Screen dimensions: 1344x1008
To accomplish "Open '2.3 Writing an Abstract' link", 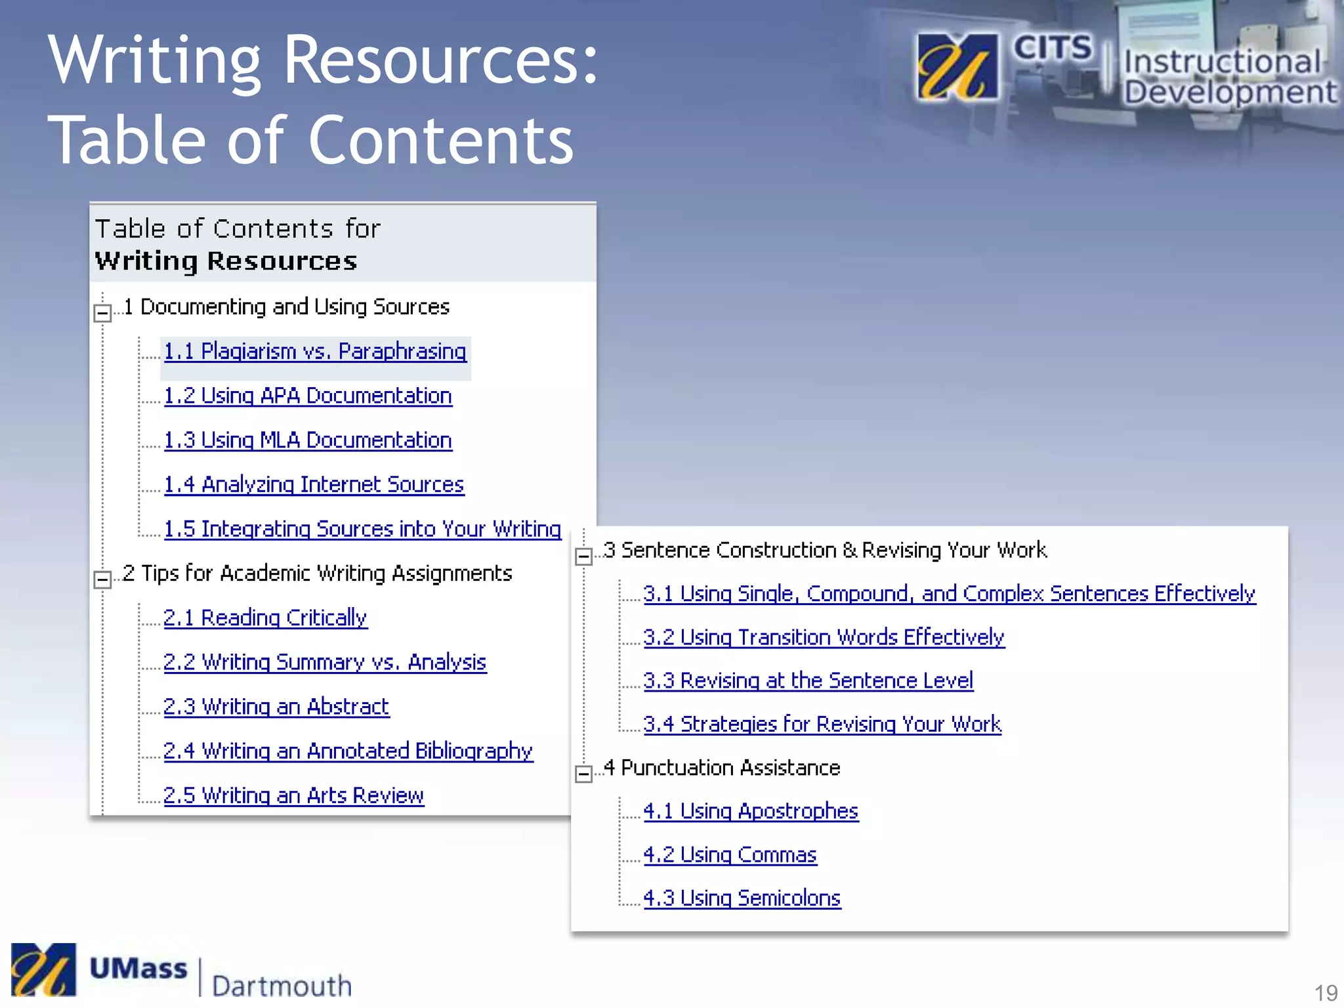I will pyautogui.click(x=276, y=707).
